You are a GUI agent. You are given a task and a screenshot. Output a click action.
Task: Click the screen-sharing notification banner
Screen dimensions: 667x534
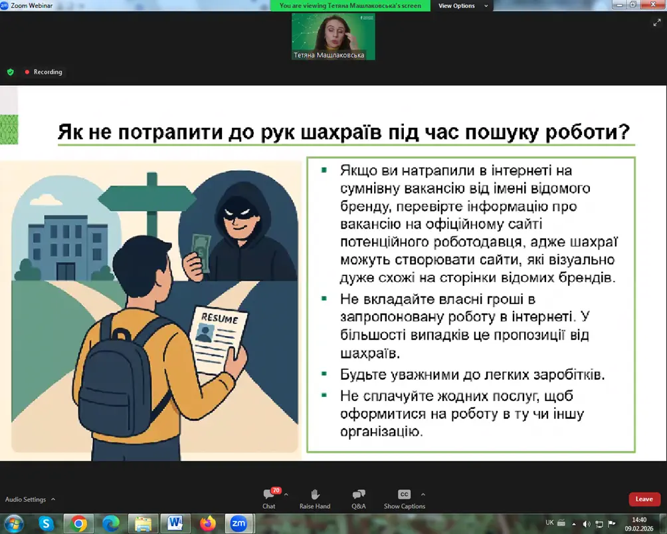tap(351, 6)
